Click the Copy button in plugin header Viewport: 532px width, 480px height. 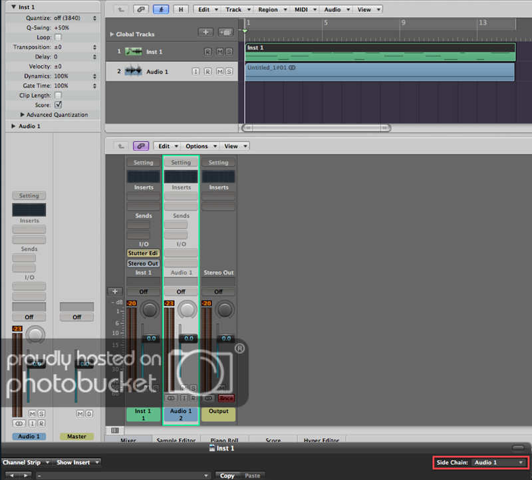227,475
